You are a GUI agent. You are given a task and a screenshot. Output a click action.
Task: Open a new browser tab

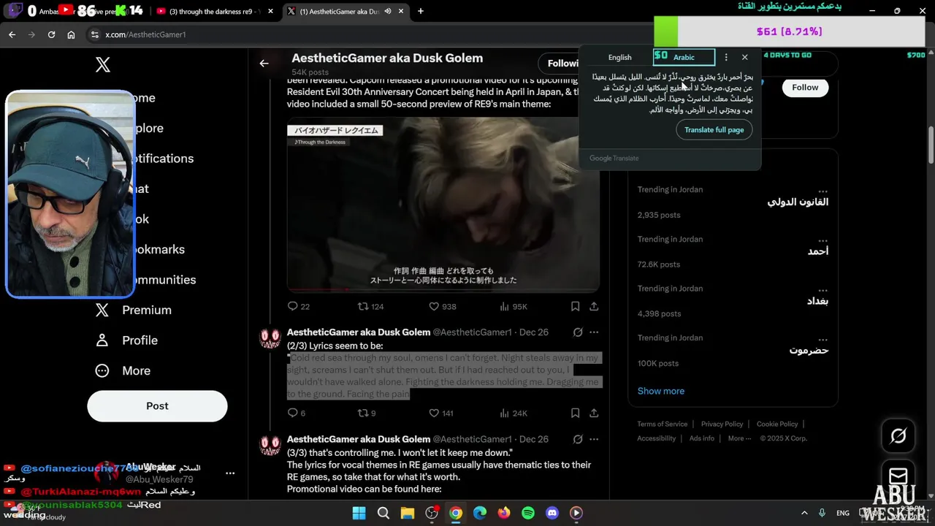(420, 11)
